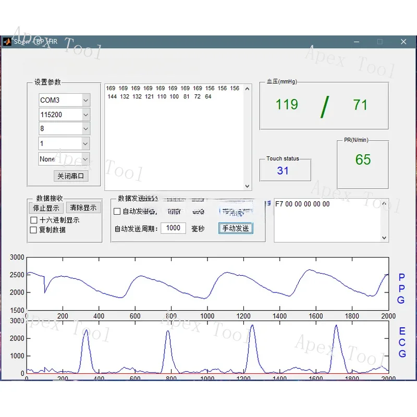Enable the 十六进制显示 checkbox
Image resolution: width=417 pixels, height=417 pixels.
coord(34,220)
